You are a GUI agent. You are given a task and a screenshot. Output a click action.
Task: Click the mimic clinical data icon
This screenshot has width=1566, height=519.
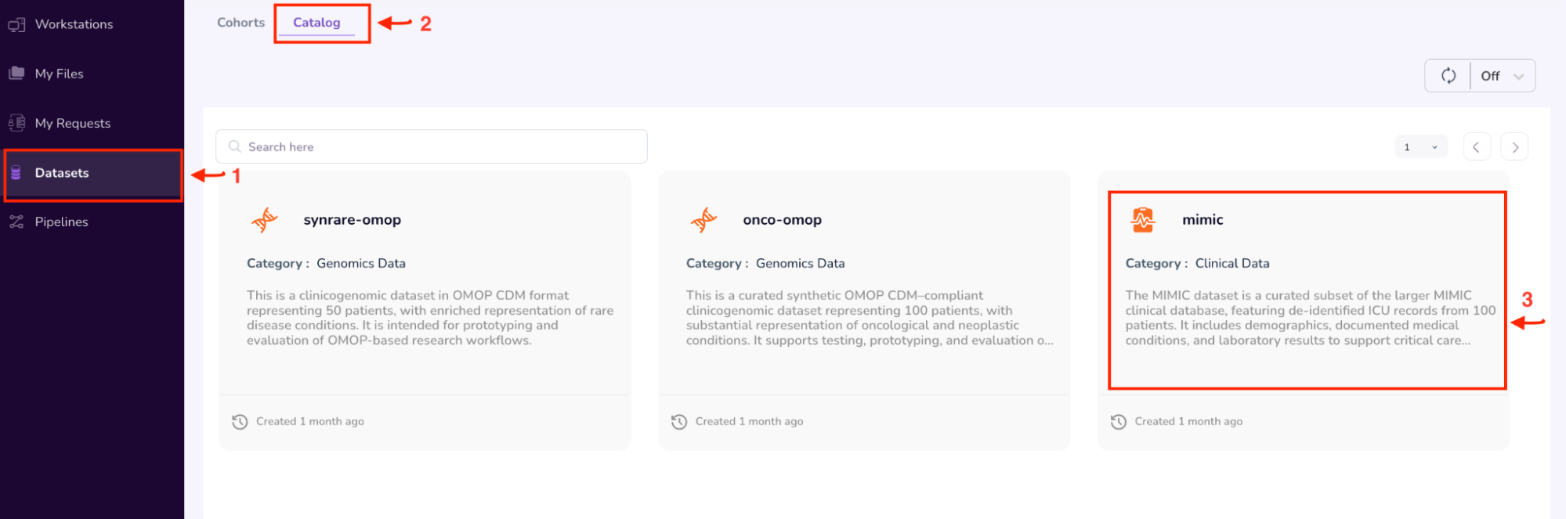[1143, 220]
